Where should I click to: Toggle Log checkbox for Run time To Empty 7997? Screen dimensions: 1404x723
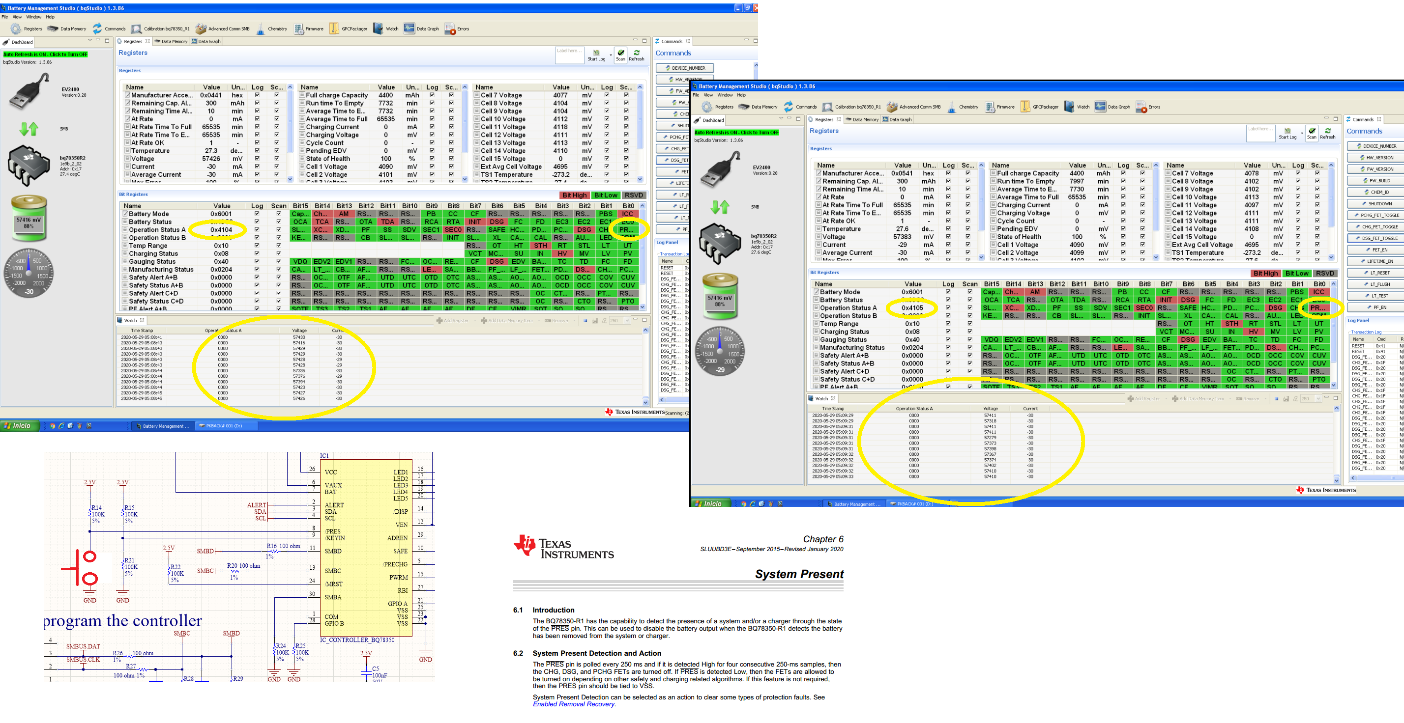coord(1123,181)
